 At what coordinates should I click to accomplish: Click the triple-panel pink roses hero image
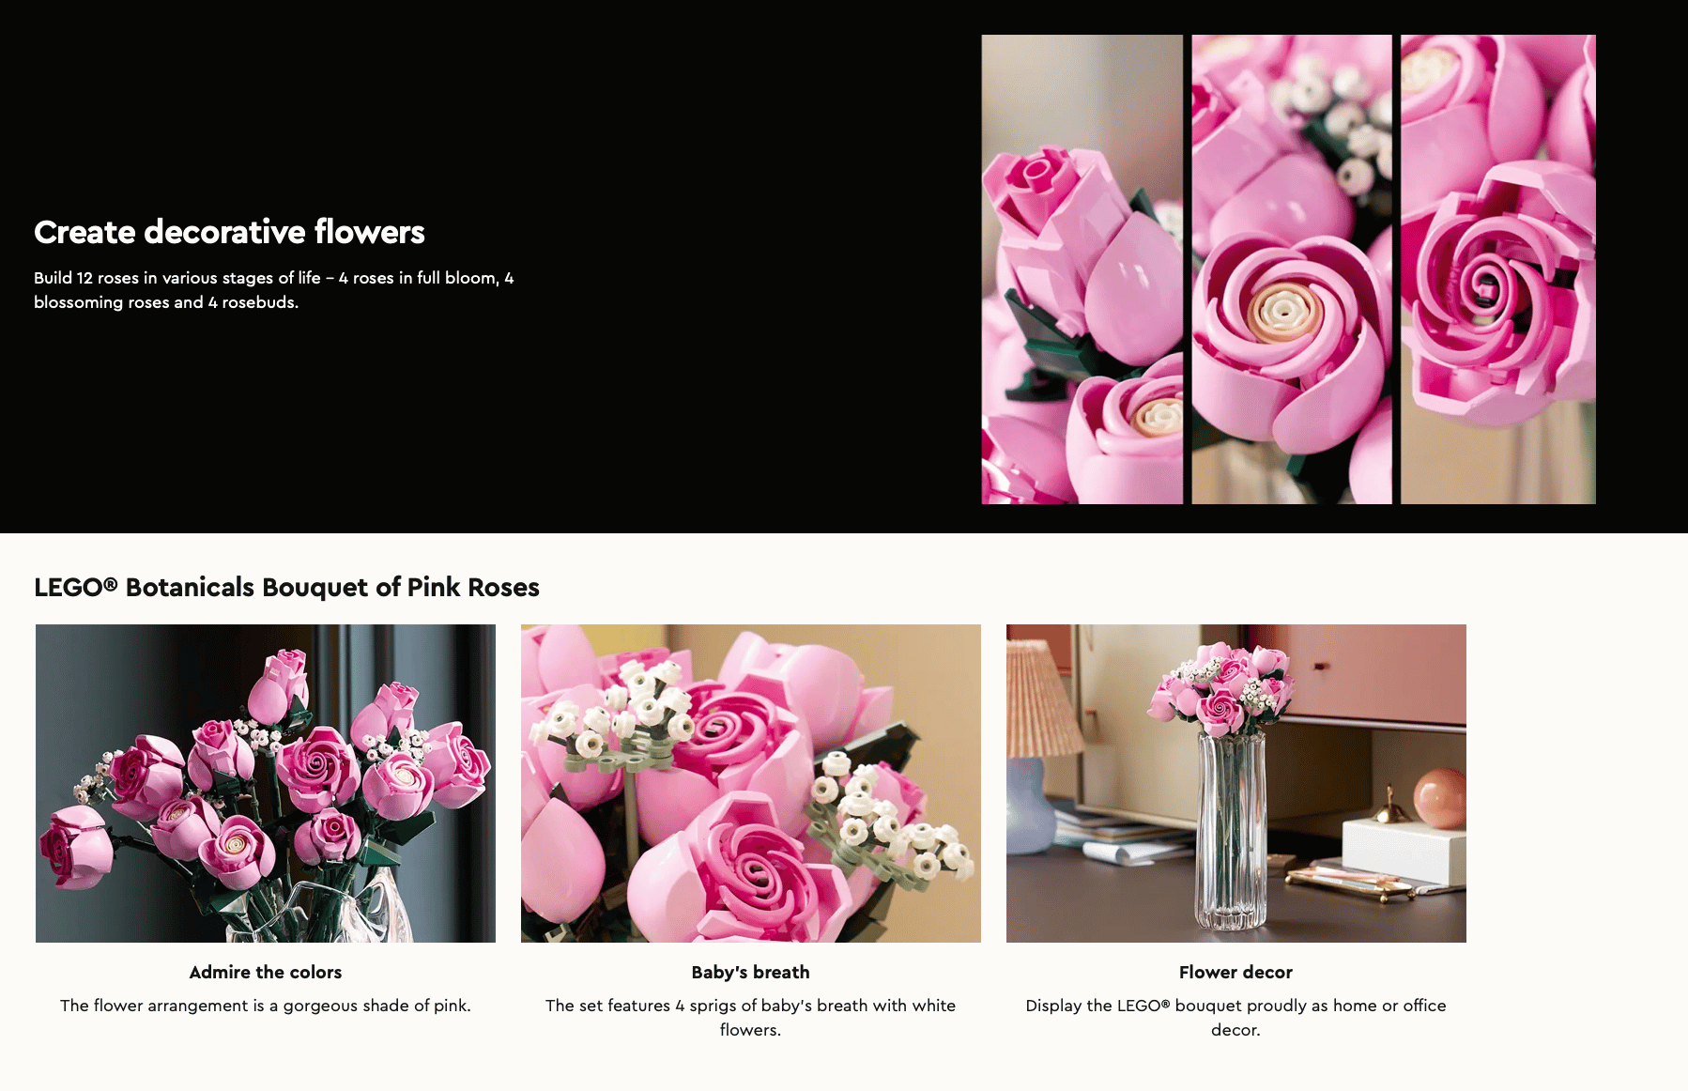pos(1289,269)
